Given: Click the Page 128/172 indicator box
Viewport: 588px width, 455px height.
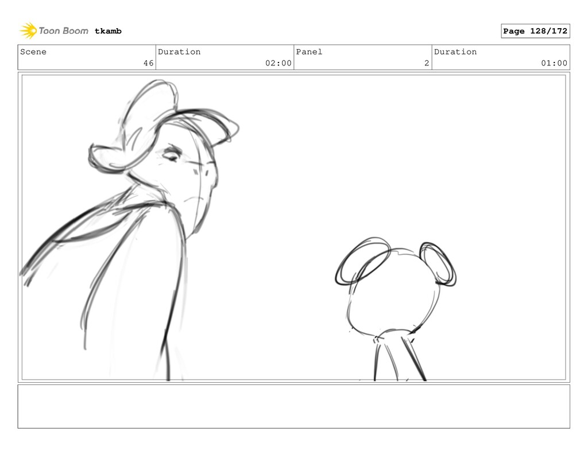Looking at the screenshot, I should tap(535, 31).
